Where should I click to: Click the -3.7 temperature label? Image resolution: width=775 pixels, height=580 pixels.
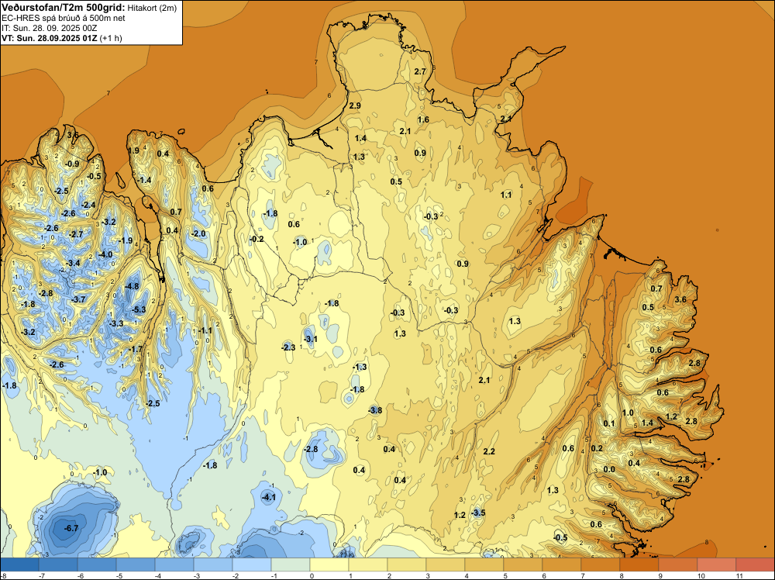coord(78,299)
